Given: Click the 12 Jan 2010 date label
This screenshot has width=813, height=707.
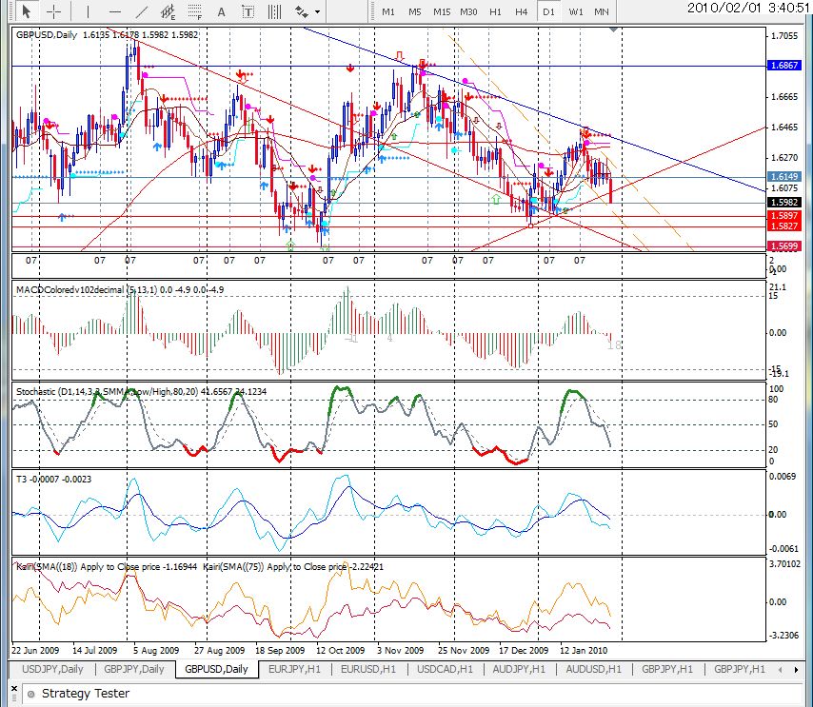Looking at the screenshot, I should (584, 650).
